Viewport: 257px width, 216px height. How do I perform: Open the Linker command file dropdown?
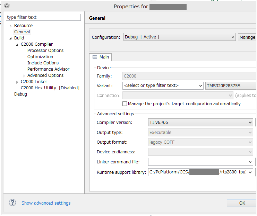[x=200, y=162]
